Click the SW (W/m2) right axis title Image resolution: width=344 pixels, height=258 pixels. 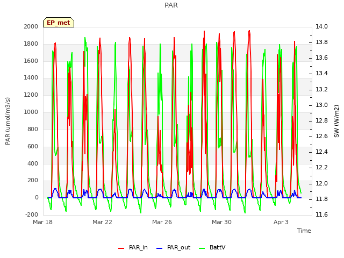tap(336, 121)
